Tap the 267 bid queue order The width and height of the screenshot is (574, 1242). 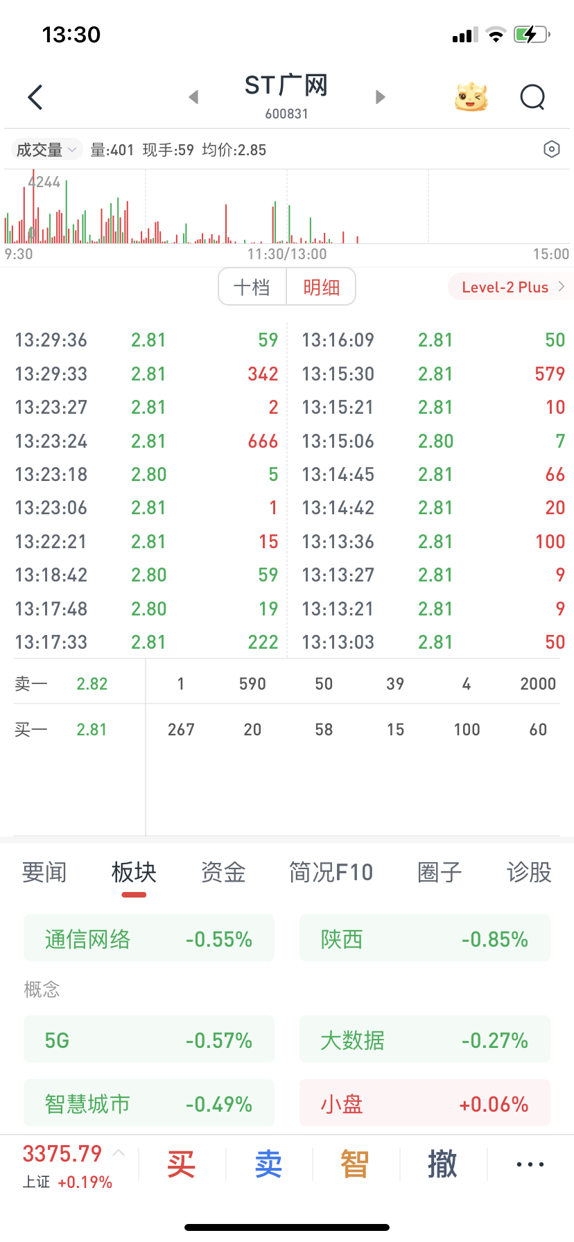click(x=181, y=730)
